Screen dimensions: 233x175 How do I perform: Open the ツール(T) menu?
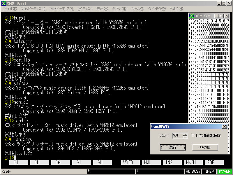(138, 9)
